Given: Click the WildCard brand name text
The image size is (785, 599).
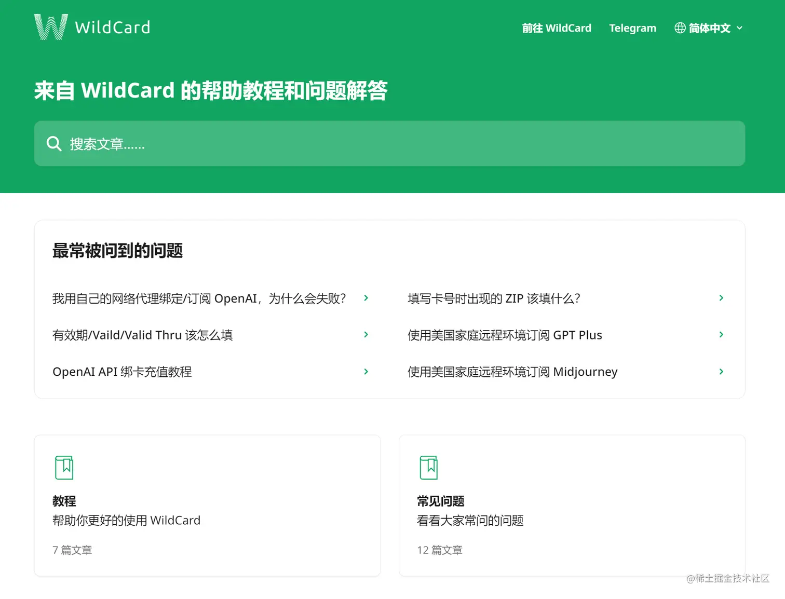Looking at the screenshot, I should pyautogui.click(x=113, y=27).
